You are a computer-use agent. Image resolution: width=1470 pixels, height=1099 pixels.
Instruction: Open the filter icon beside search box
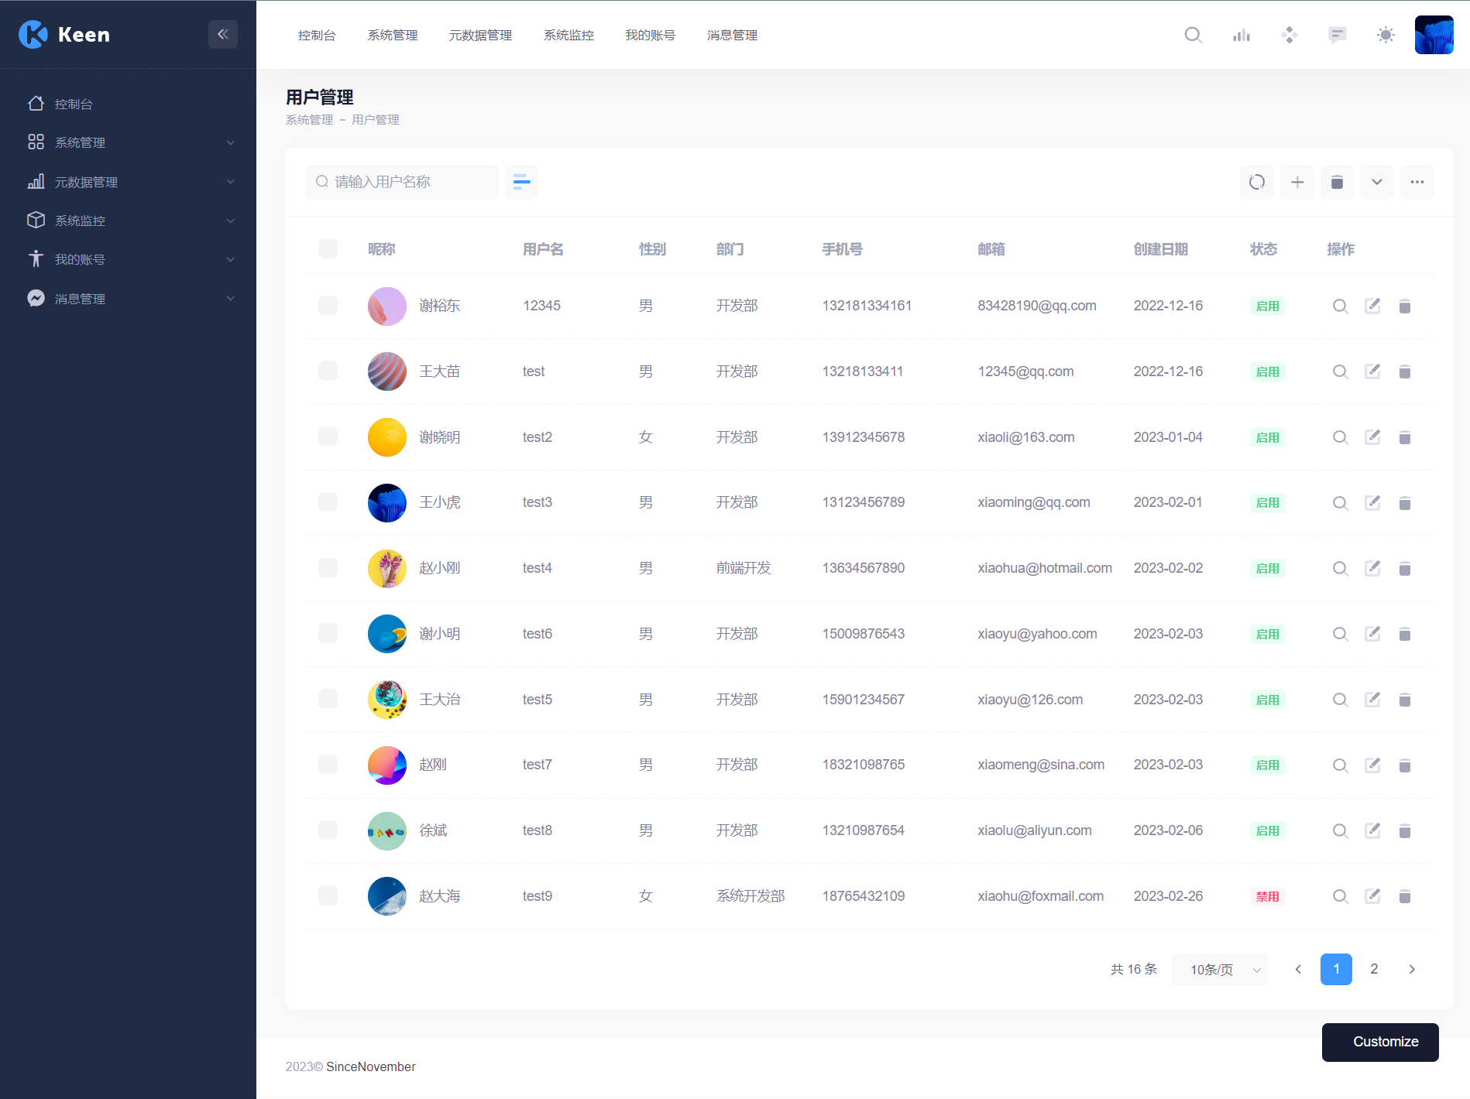click(x=521, y=182)
